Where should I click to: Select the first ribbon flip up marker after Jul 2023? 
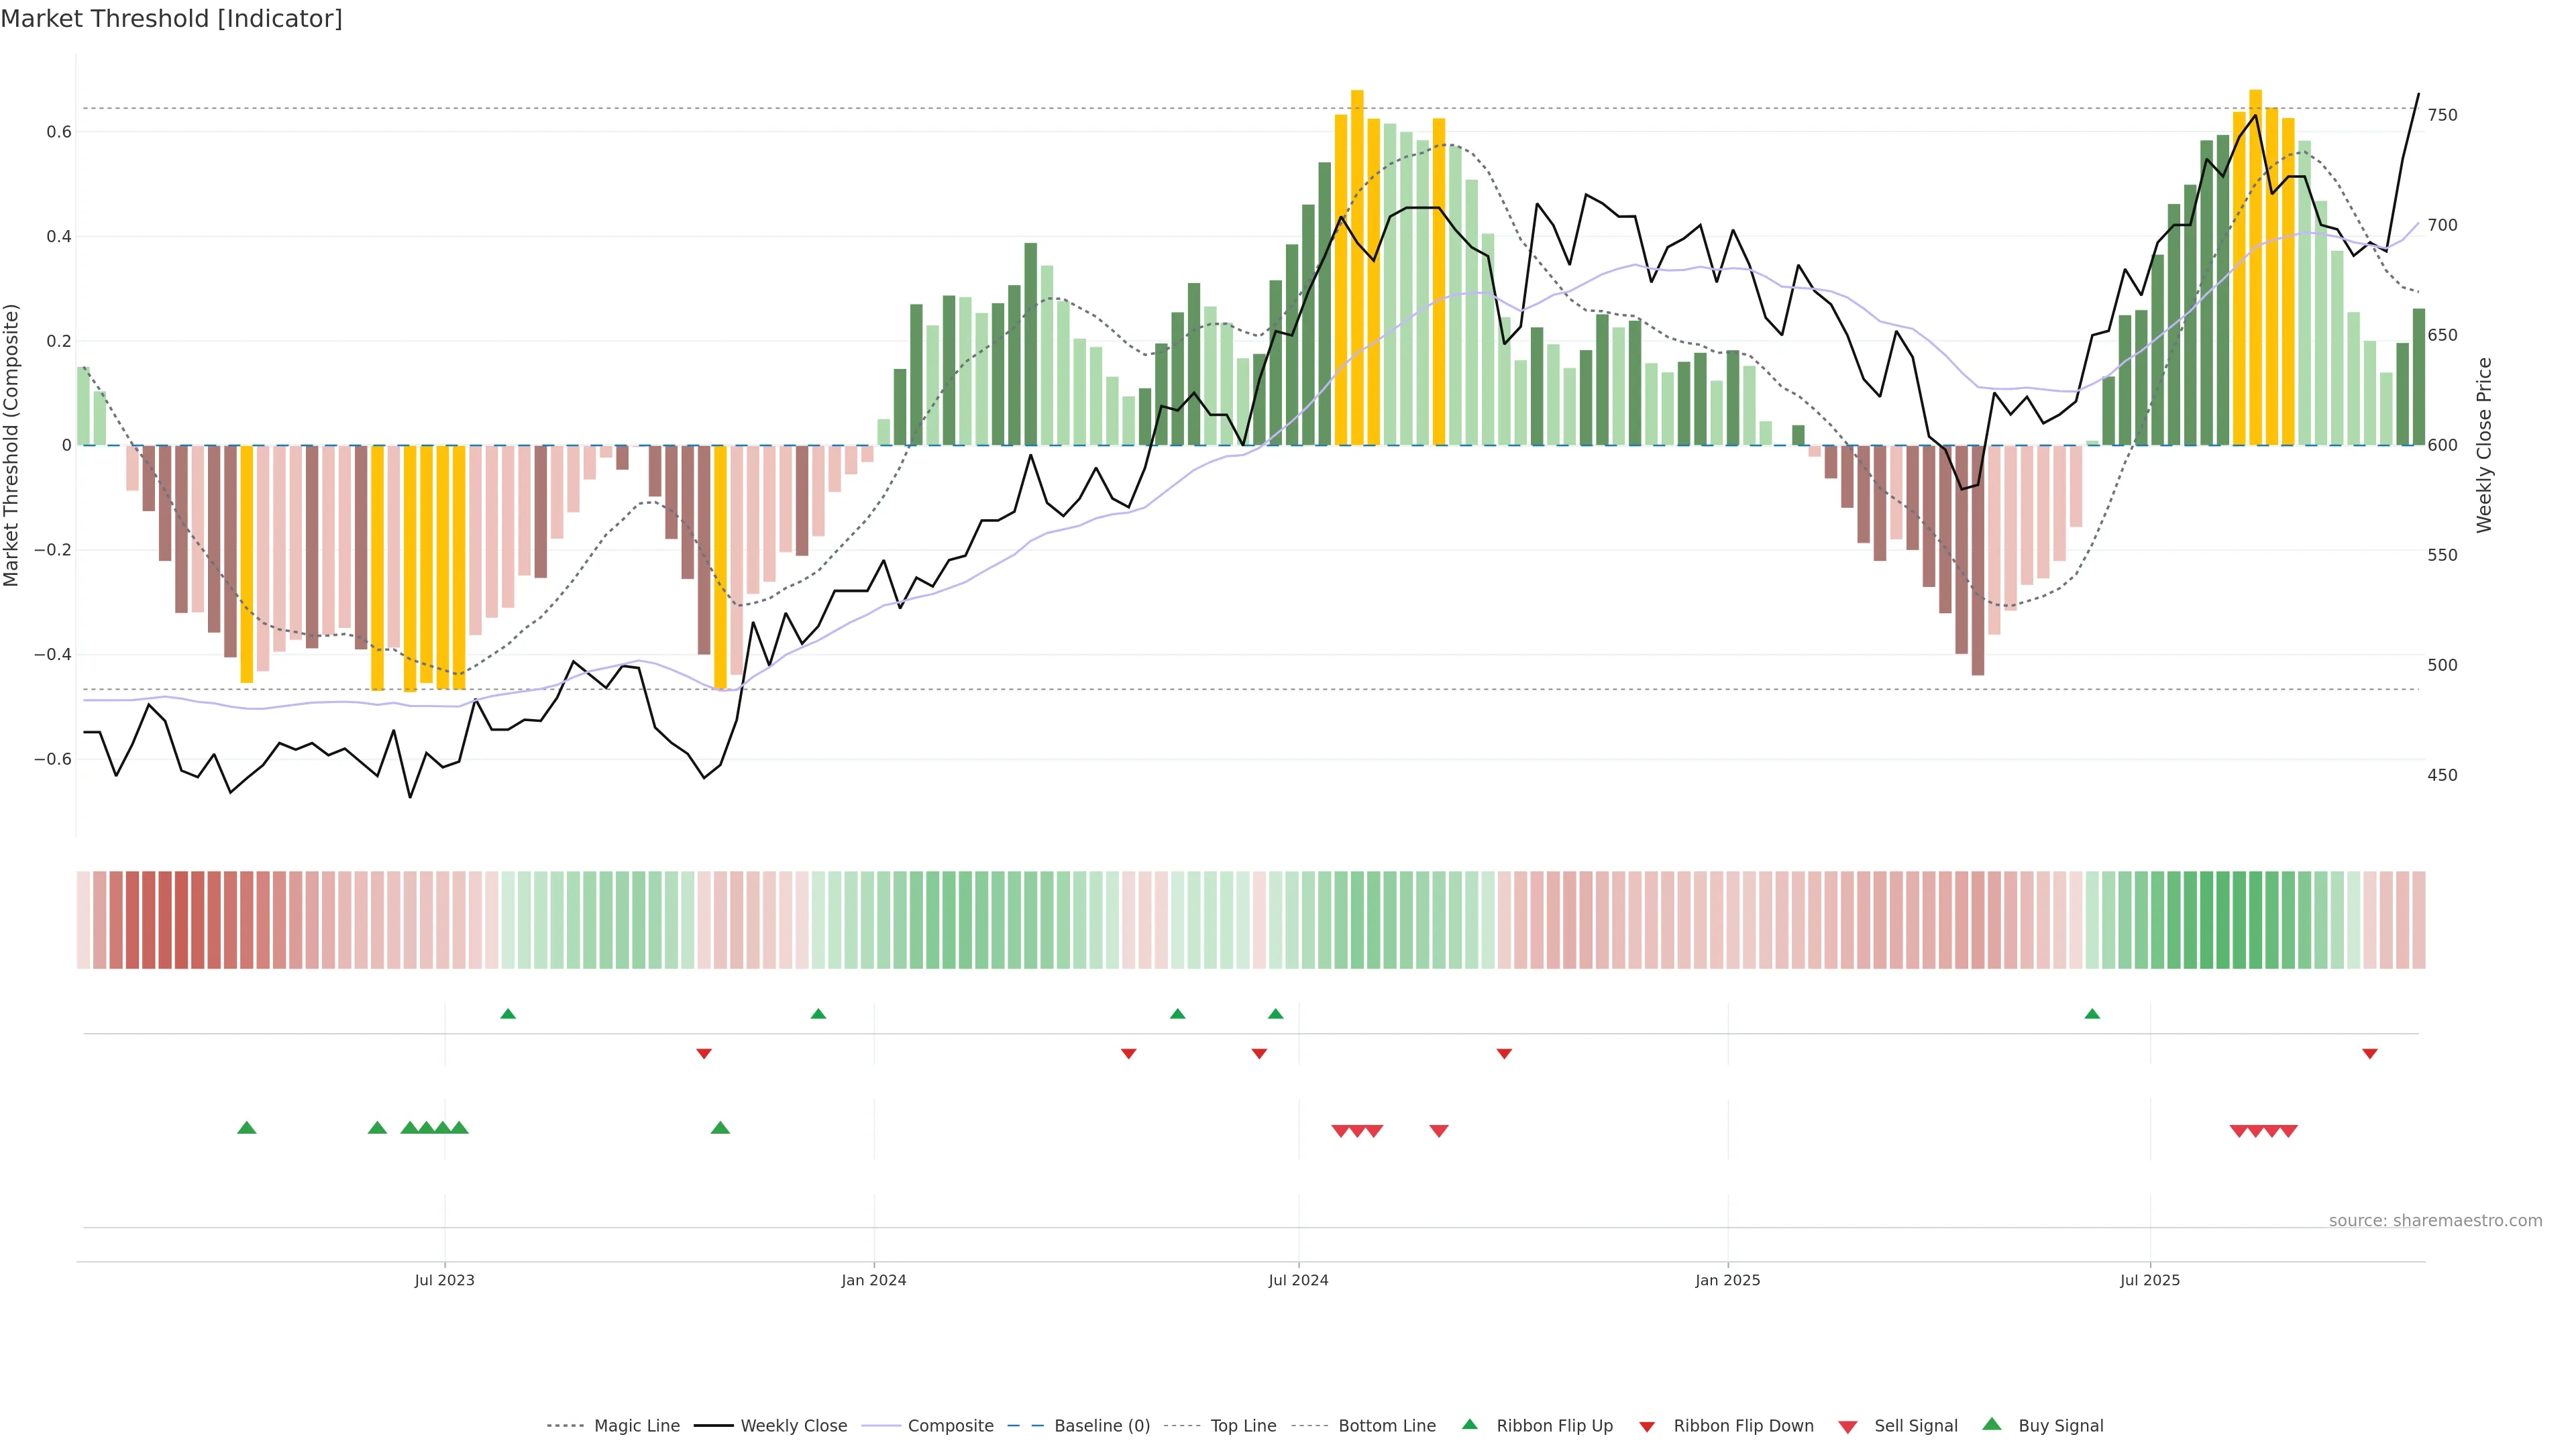(508, 1014)
